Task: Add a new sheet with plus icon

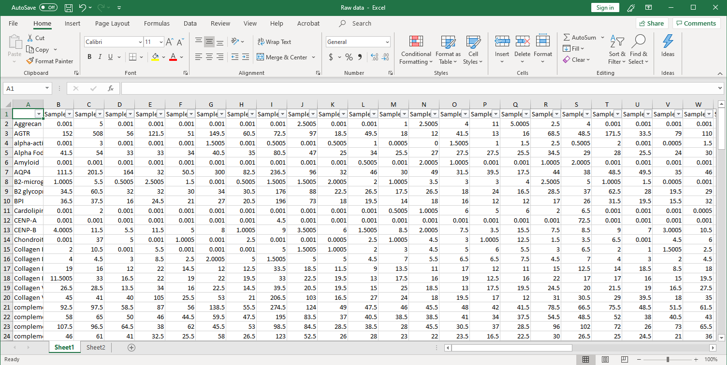Action: tap(131, 348)
